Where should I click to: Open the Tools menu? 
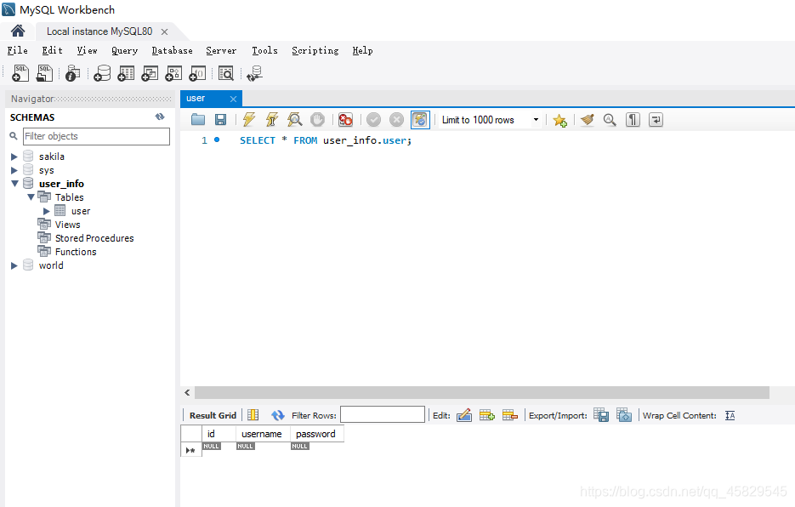264,50
